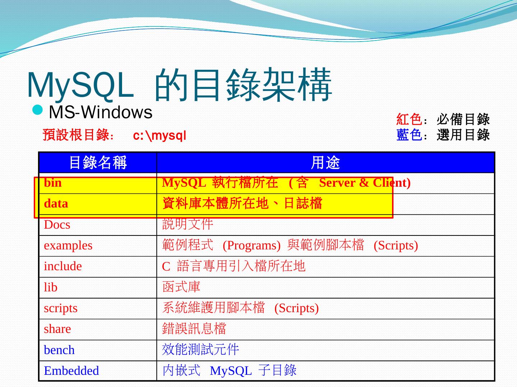517x387 pixels.
Task: Select the 'data' directory cell
Action: pos(98,204)
